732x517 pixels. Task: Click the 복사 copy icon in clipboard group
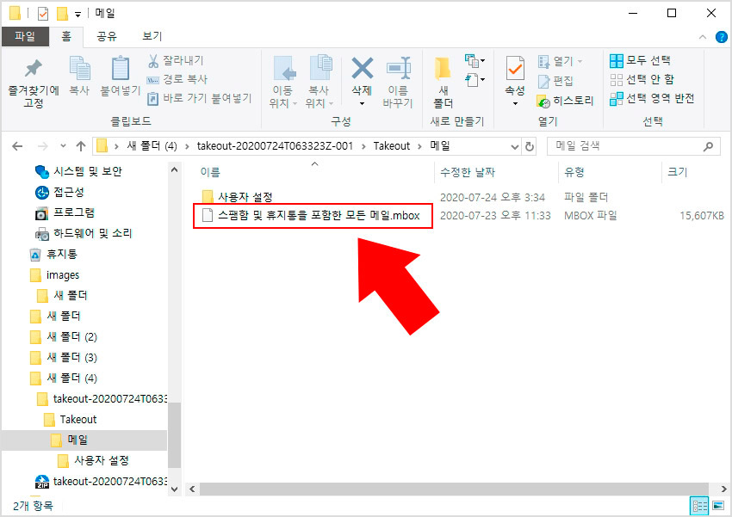coord(79,68)
